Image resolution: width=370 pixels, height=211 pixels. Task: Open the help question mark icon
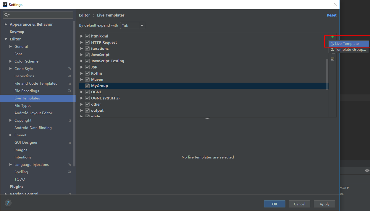click(x=8, y=203)
